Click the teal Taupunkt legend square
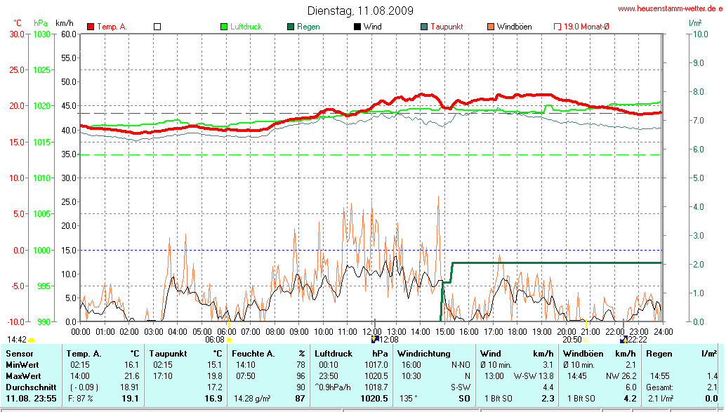The image size is (726, 412). [423, 27]
